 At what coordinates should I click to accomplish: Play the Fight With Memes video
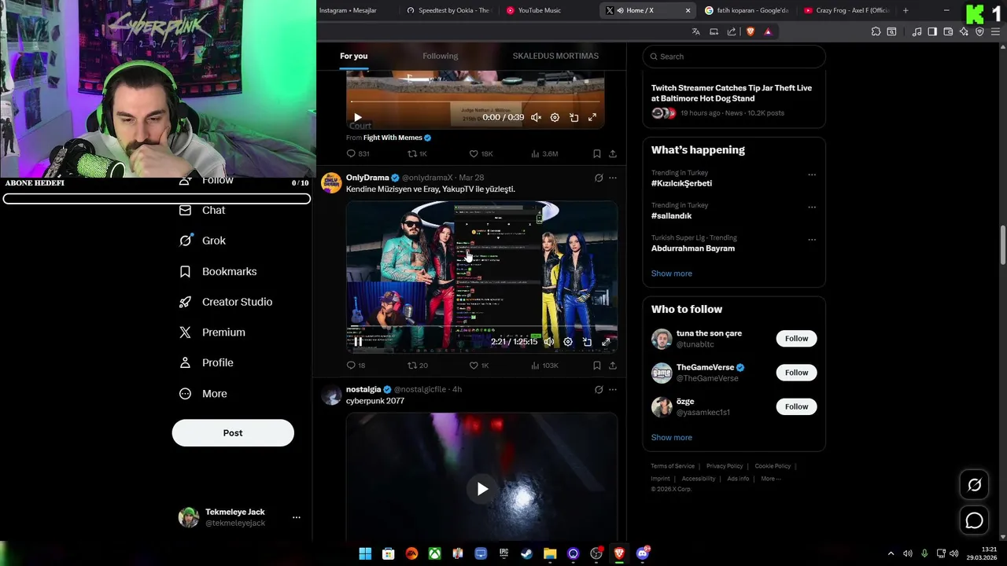(x=358, y=117)
